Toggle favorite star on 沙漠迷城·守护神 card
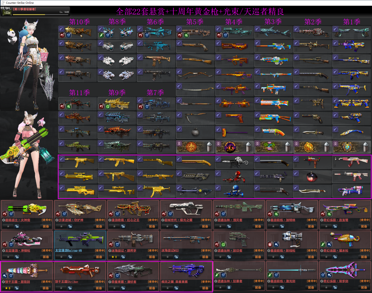 click(61, 226)
